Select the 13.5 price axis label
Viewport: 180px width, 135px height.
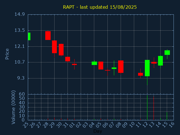(19, 30)
